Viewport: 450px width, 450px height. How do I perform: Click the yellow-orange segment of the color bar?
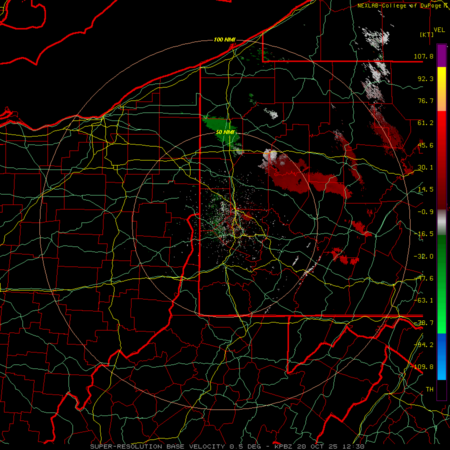441,89
